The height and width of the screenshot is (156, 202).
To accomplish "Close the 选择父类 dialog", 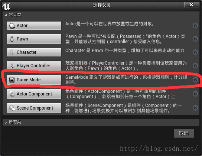I will pyautogui.click(x=192, y=5).
